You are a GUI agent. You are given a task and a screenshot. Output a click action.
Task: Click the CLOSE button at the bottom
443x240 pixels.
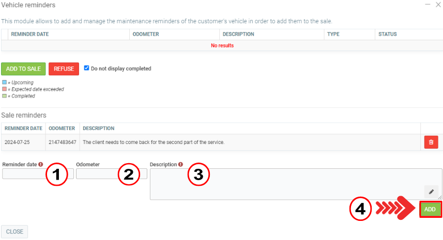point(14,232)
